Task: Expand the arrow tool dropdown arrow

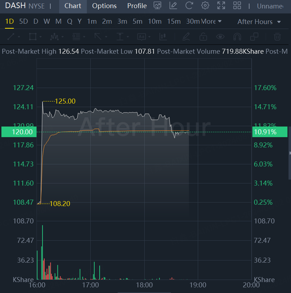Action: click(106, 37)
